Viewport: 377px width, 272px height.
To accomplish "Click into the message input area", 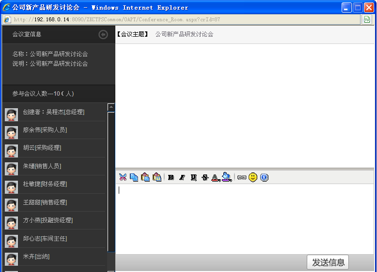I will pyautogui.click(x=245, y=219).
